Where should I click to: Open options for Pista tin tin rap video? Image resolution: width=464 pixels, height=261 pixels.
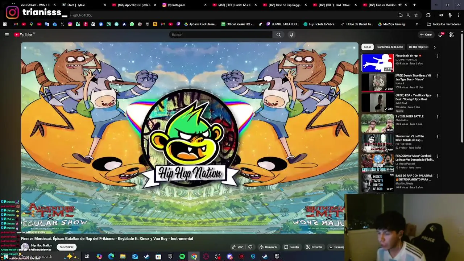pyautogui.click(x=438, y=56)
